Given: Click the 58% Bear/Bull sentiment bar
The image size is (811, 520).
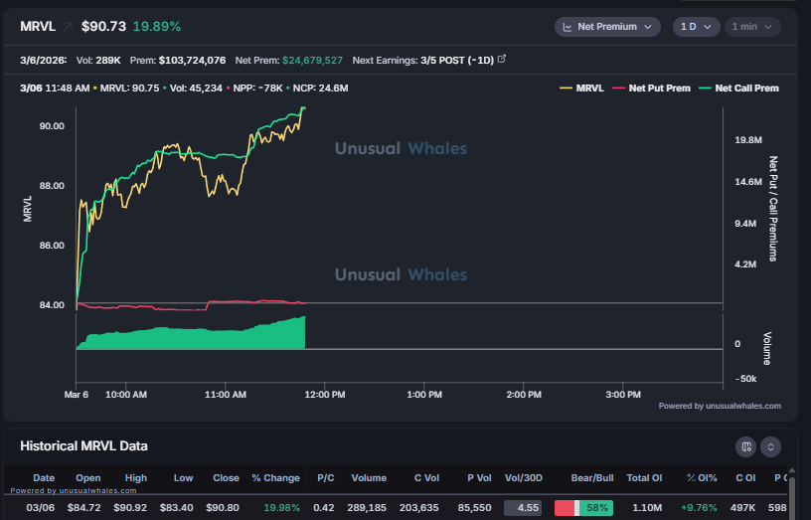Looking at the screenshot, I should coord(583,507).
